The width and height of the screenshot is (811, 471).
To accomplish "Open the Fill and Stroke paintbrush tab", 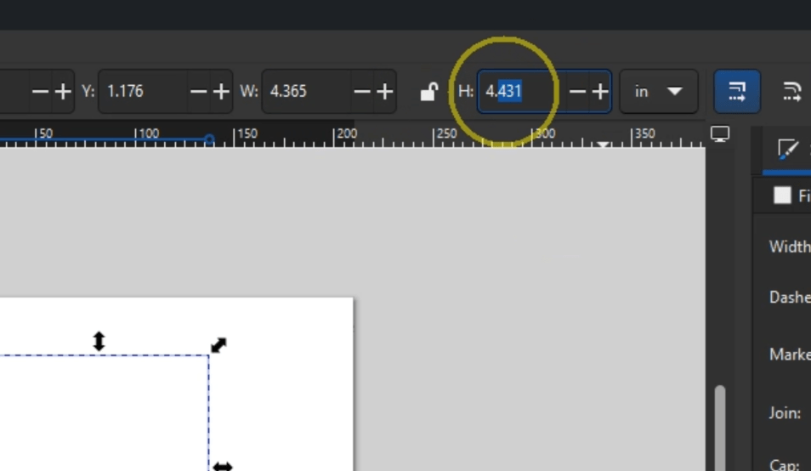I will 788,150.
